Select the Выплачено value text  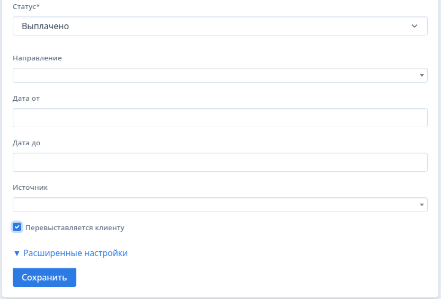[45, 26]
